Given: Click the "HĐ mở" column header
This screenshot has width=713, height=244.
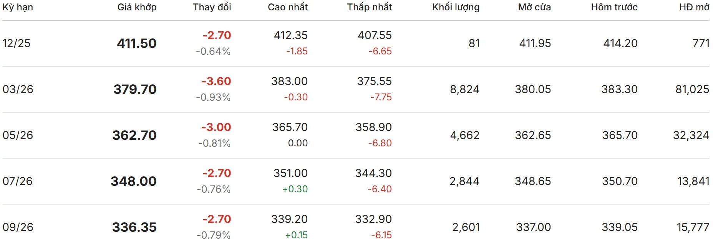Looking at the screenshot, I should [694, 7].
